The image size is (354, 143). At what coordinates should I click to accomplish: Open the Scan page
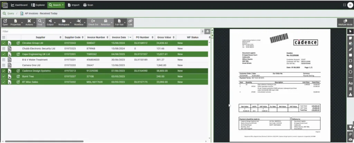click(x=88, y=5)
